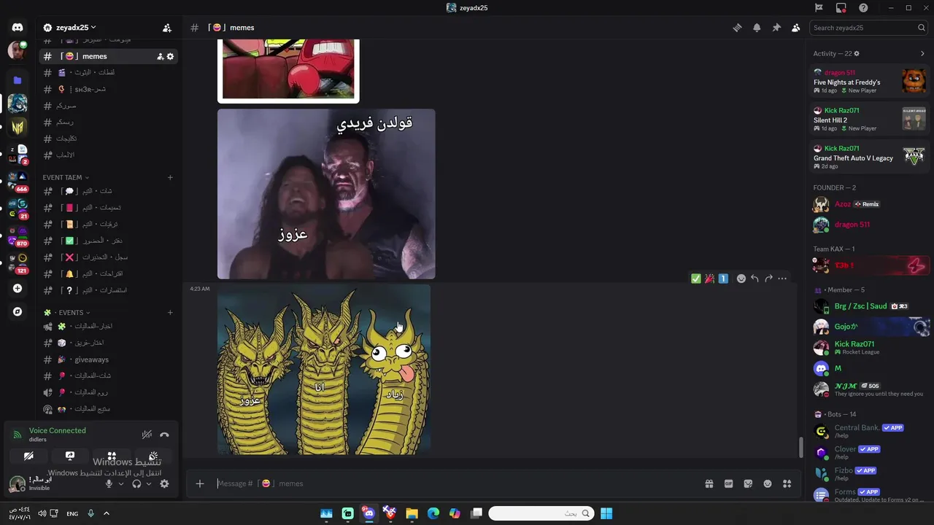Open Grand Theft Auto V Legacy activity
Screen dimensions: 934x525
pos(869,156)
